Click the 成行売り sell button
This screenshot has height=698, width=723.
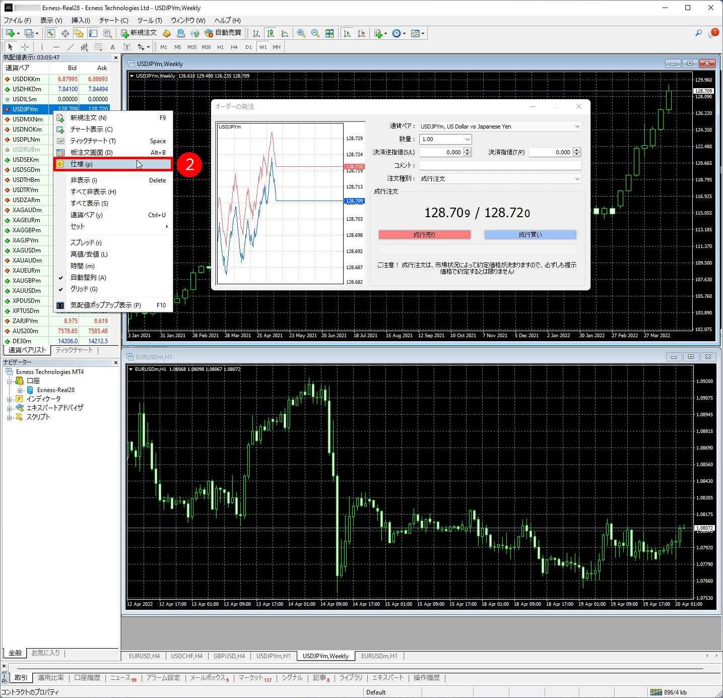pos(424,235)
